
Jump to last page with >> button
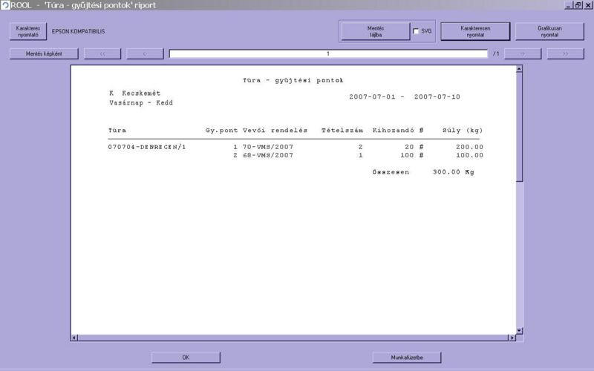click(566, 54)
